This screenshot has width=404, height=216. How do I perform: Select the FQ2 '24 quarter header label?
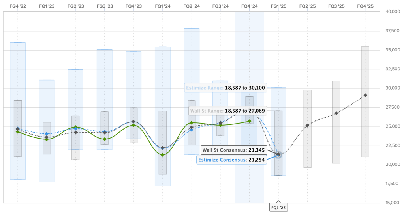[192, 6]
